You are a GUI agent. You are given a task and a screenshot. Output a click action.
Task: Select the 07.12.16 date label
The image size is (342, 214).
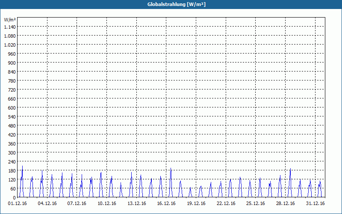click(x=77, y=204)
